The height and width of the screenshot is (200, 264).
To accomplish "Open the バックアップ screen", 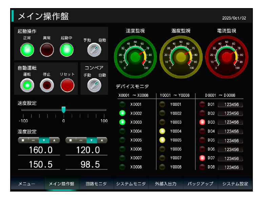I will 200,184.
